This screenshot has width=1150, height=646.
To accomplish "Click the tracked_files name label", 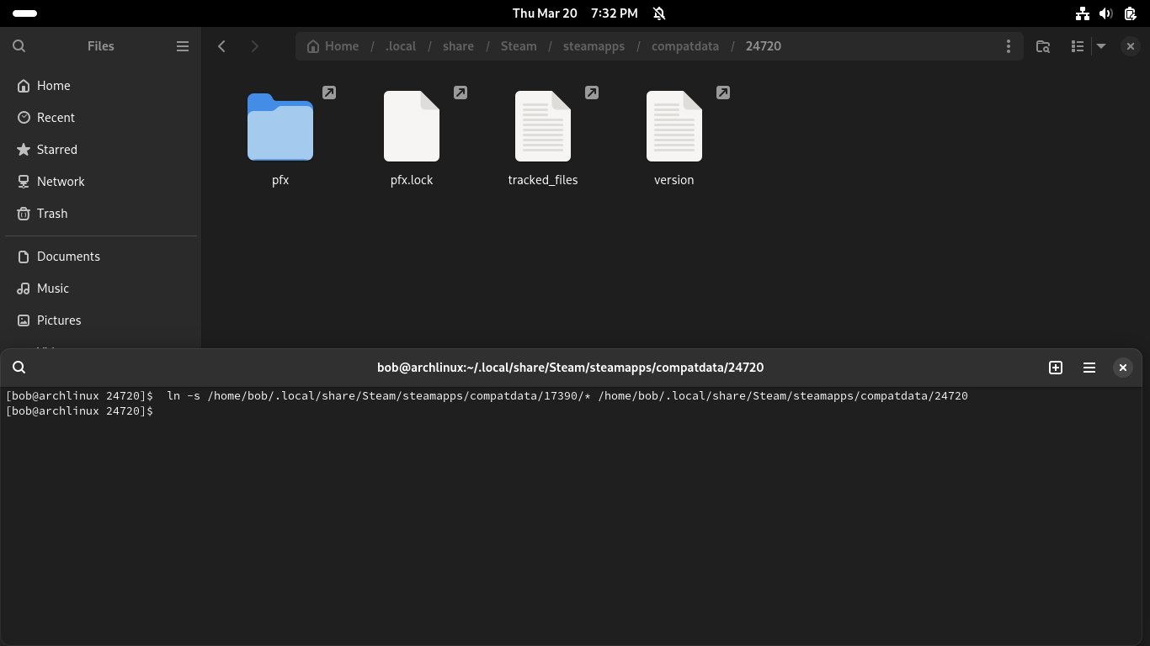I will 543,180.
